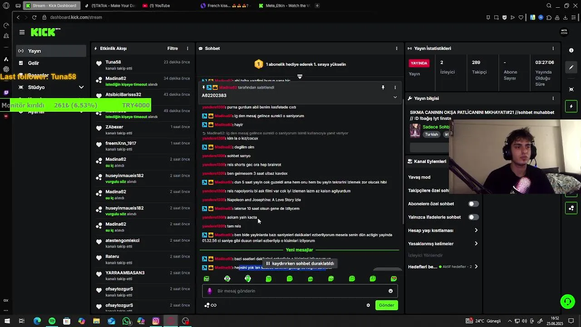Screen dimensions: 581x327
Task: Click freemXnn_1917 follow event row
Action: click(143, 146)
